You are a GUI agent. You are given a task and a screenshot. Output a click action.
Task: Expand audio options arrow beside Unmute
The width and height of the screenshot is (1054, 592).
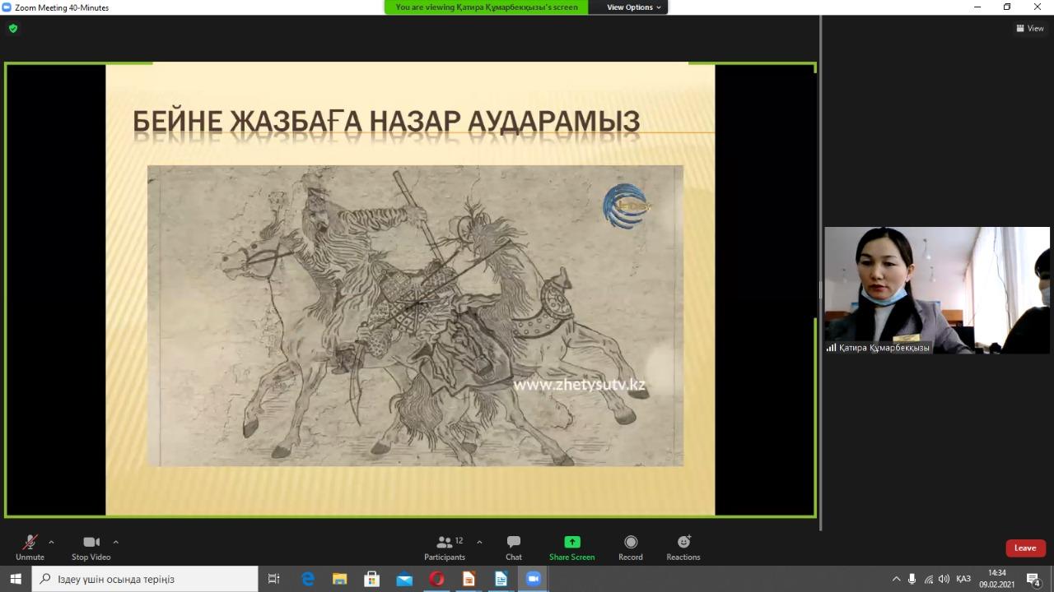click(x=51, y=542)
